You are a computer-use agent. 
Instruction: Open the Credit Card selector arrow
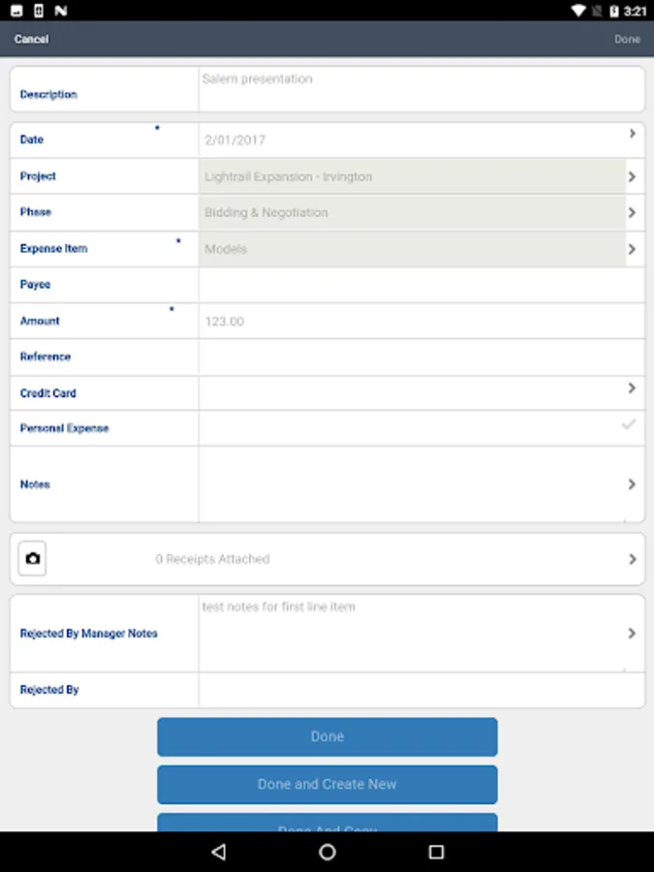[632, 389]
